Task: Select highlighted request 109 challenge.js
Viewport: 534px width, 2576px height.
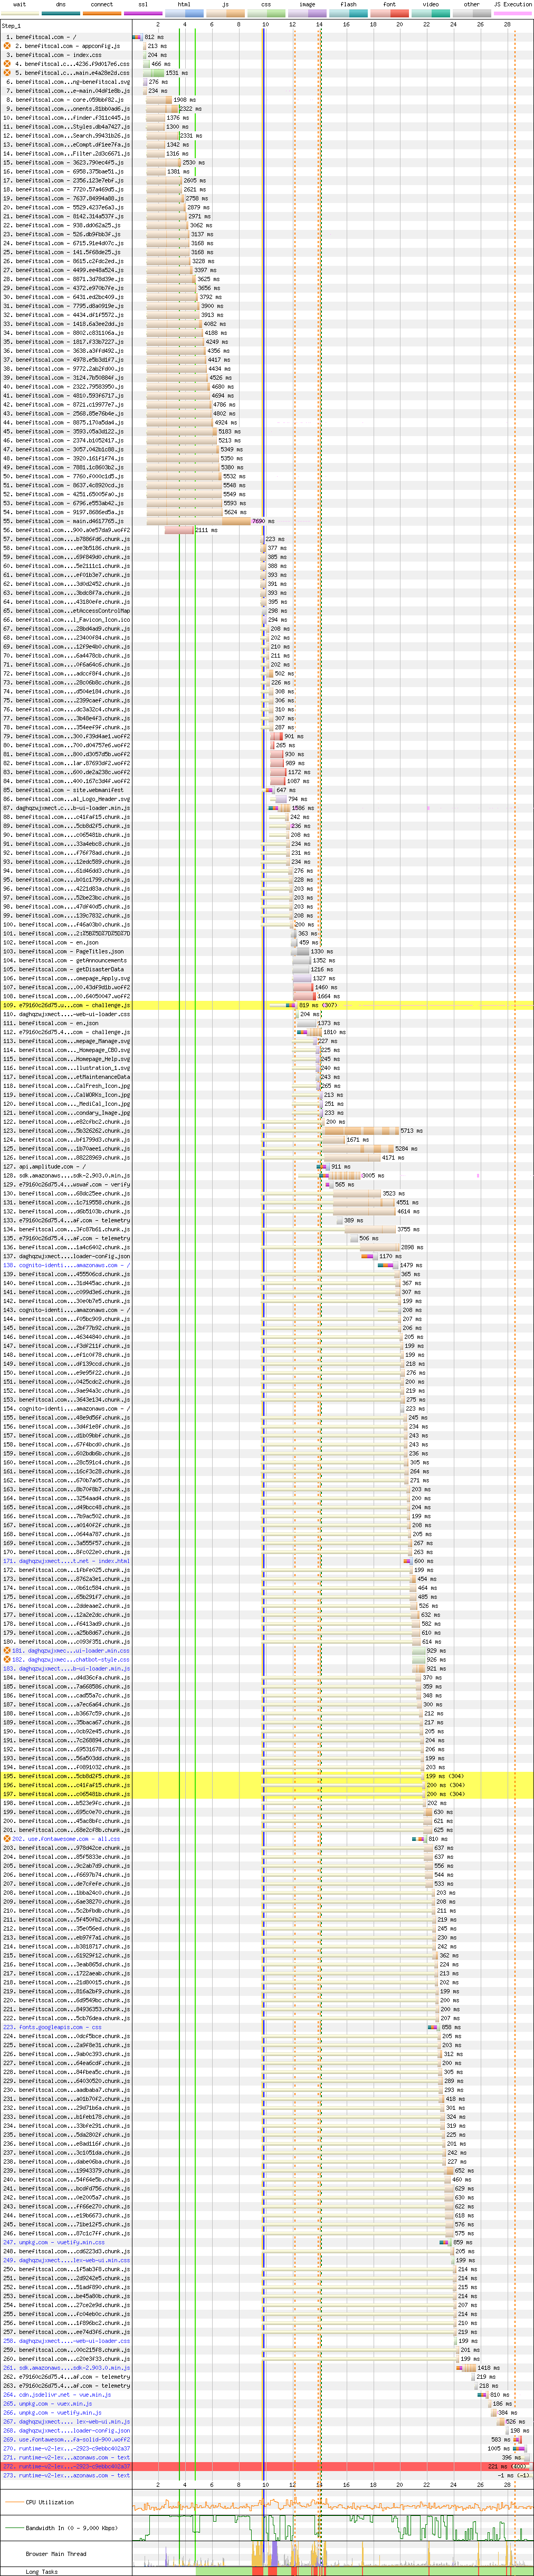Action: (66, 1005)
